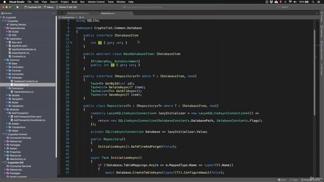Click the Cryptollet solution icon
This screenshot has width=324, height=182.
[4, 18]
